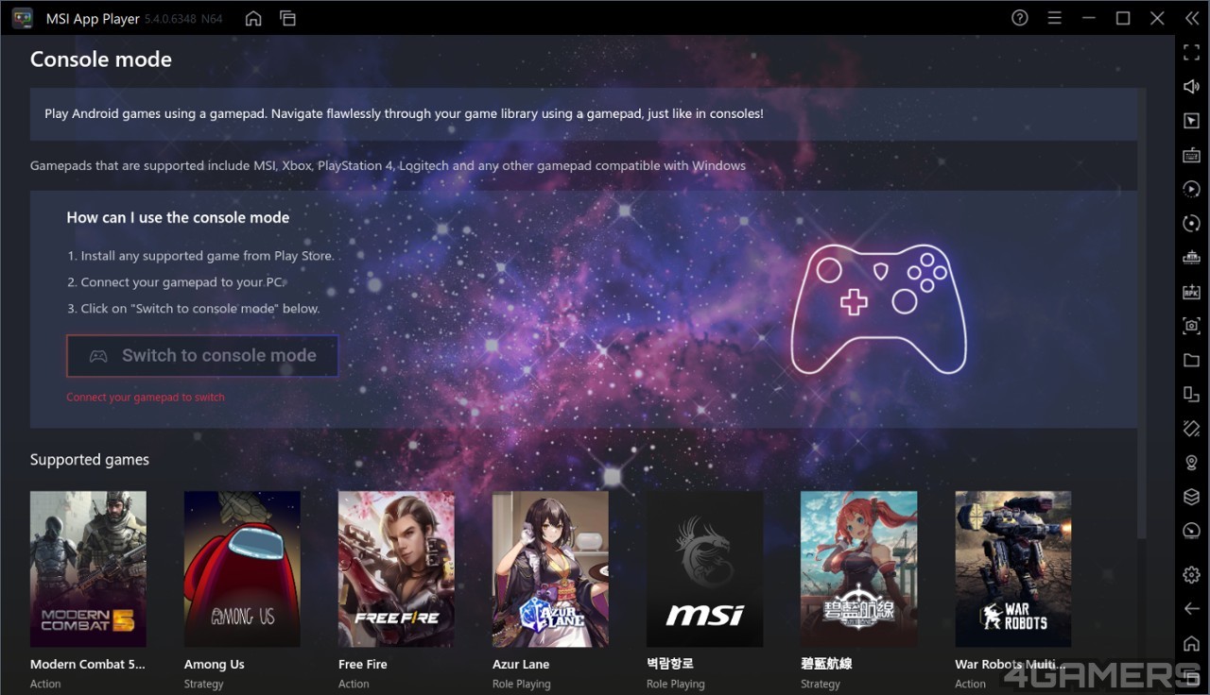
Task: Click the Install APK icon
Action: tap(1191, 292)
